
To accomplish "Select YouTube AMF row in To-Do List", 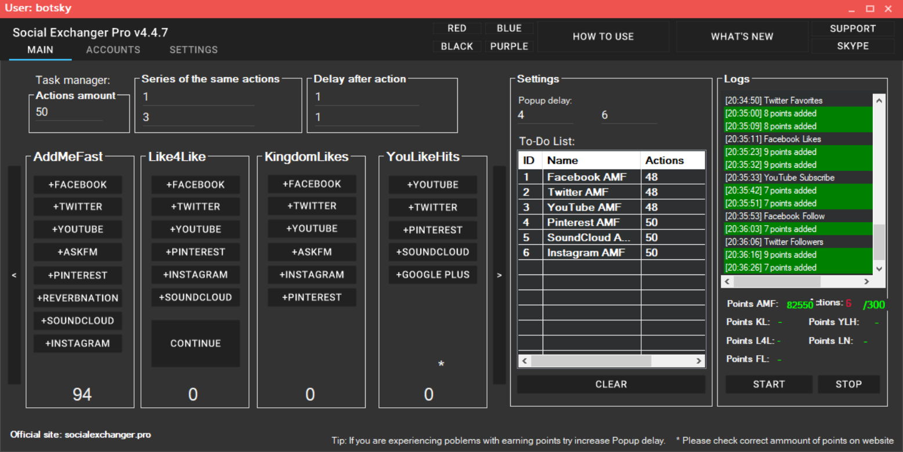I will tap(612, 207).
